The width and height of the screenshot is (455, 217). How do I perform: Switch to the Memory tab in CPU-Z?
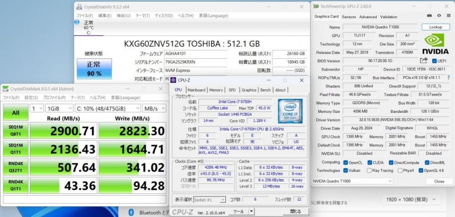[216, 90]
